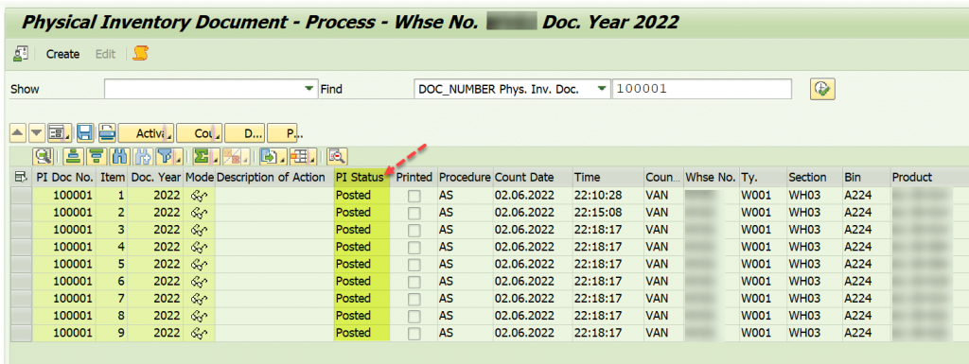Screen dimensions: 969x364
Task: Click the Subtotals icon
Action: (x=236, y=157)
